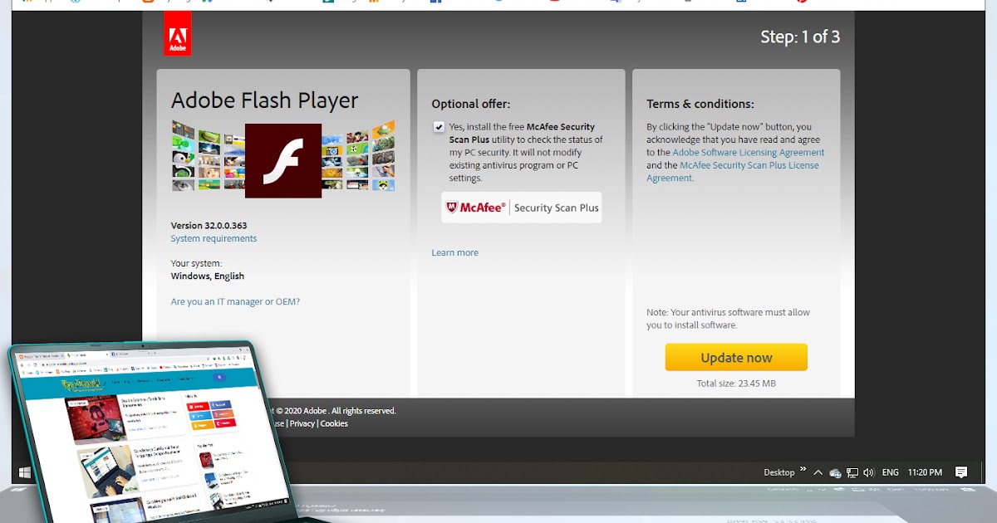Open McAfee Security Scan Plus License Agreement

coord(733,172)
